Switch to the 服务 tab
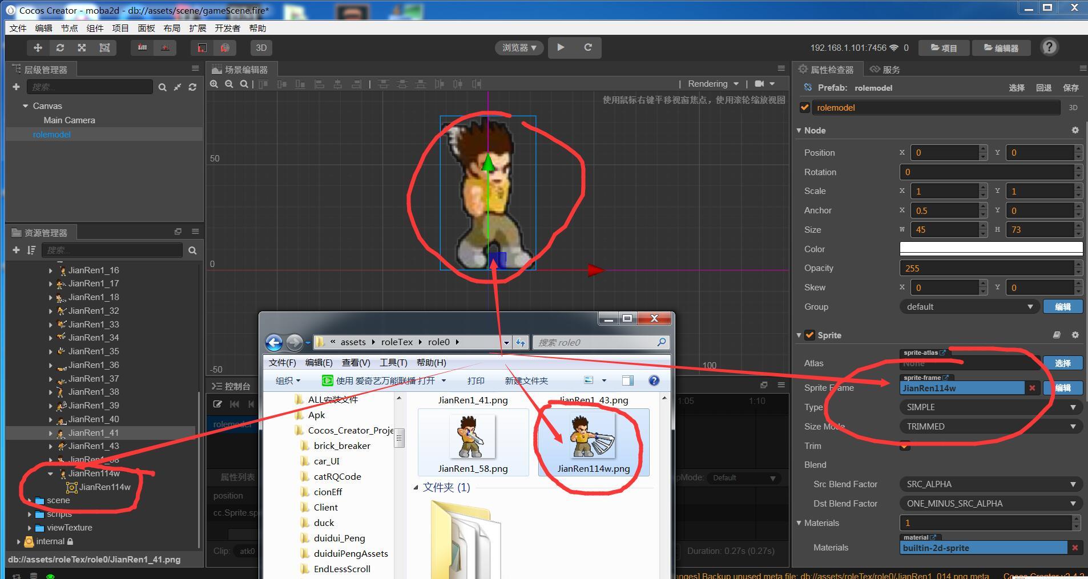The image size is (1088, 579). (885, 70)
